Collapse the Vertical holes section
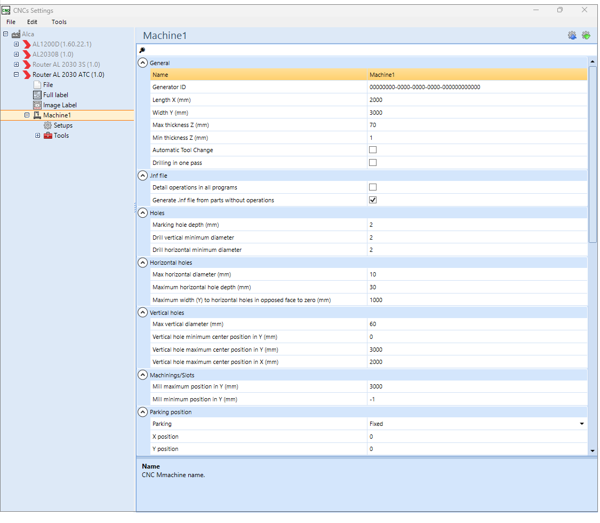The width and height of the screenshot is (600, 523). [143, 313]
